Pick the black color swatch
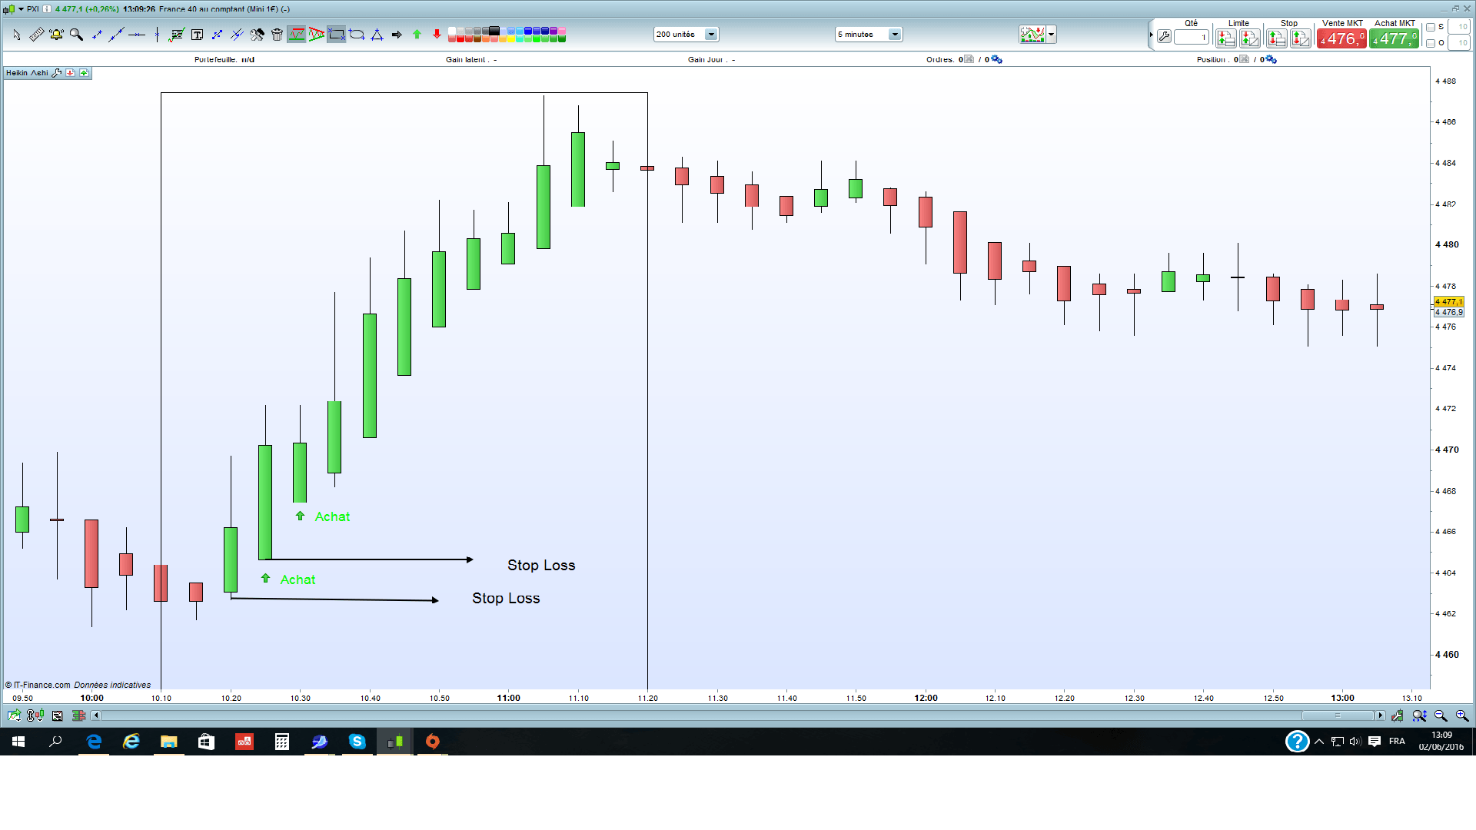 [494, 31]
